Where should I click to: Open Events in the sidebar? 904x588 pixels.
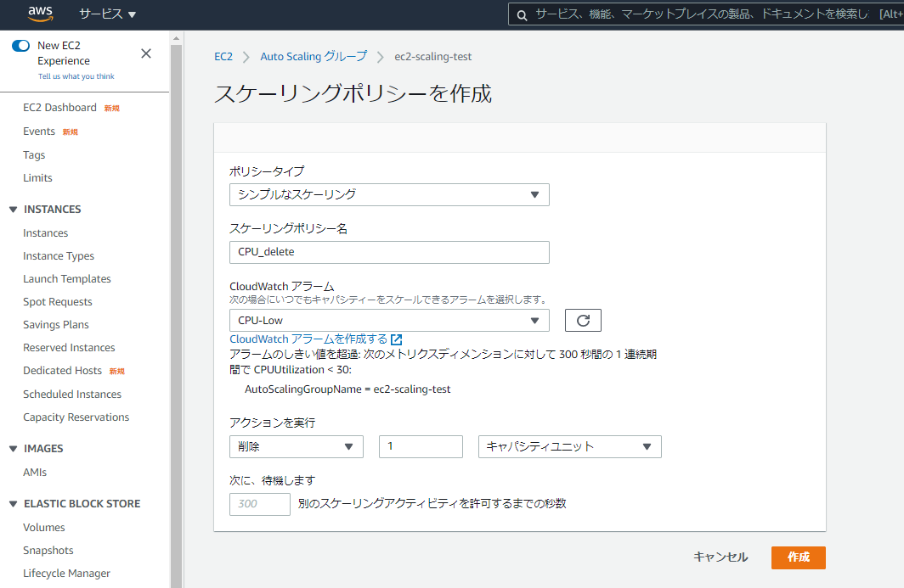click(x=39, y=132)
